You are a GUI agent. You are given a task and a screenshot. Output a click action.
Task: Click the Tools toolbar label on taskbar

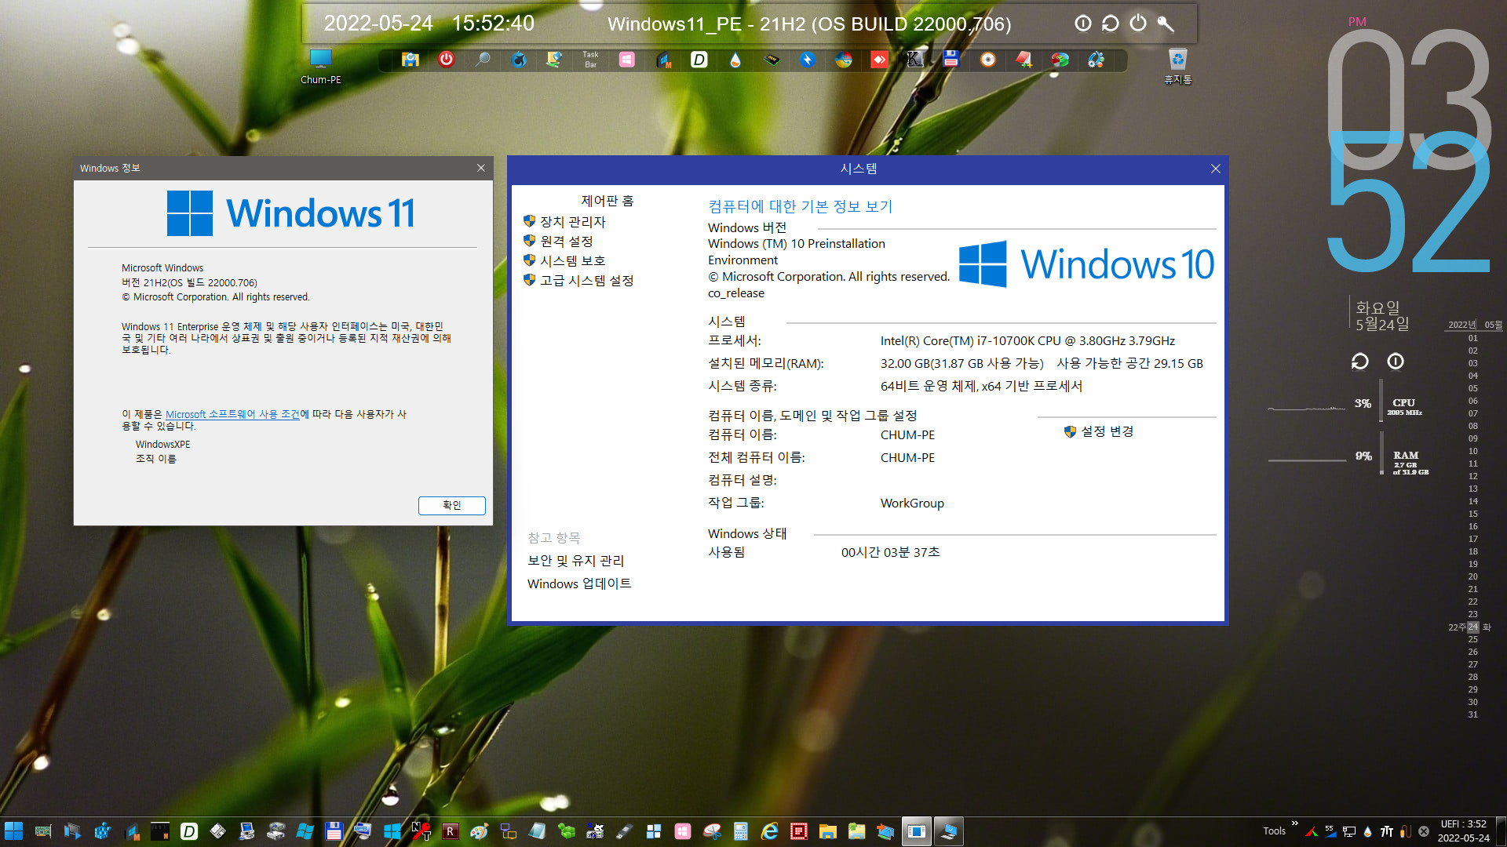pyautogui.click(x=1274, y=831)
